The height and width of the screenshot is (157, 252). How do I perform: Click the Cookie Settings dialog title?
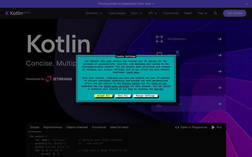tap(126, 56)
